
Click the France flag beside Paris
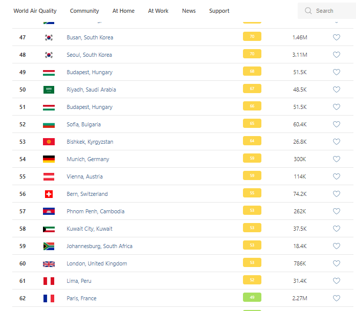pyautogui.click(x=49, y=298)
